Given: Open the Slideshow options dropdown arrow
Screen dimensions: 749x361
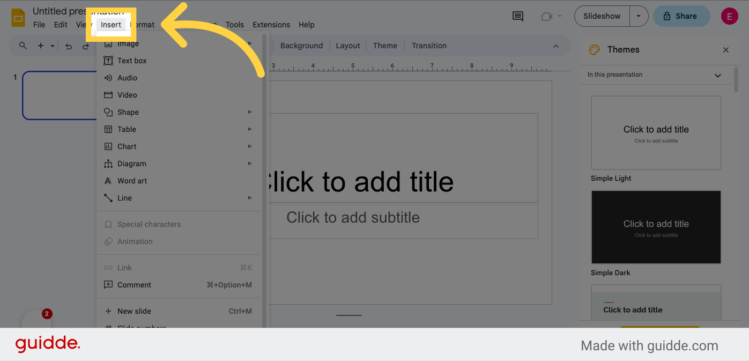Looking at the screenshot, I should 639,16.
